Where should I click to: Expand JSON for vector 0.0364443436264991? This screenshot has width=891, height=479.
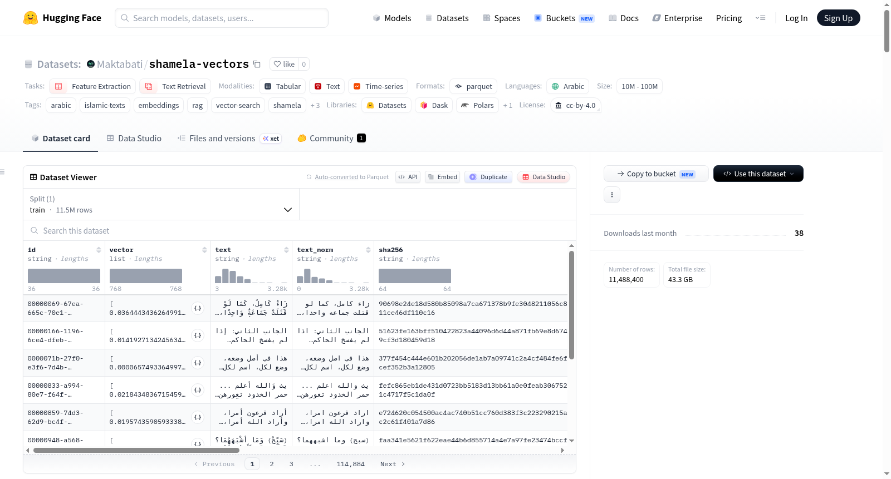(198, 308)
